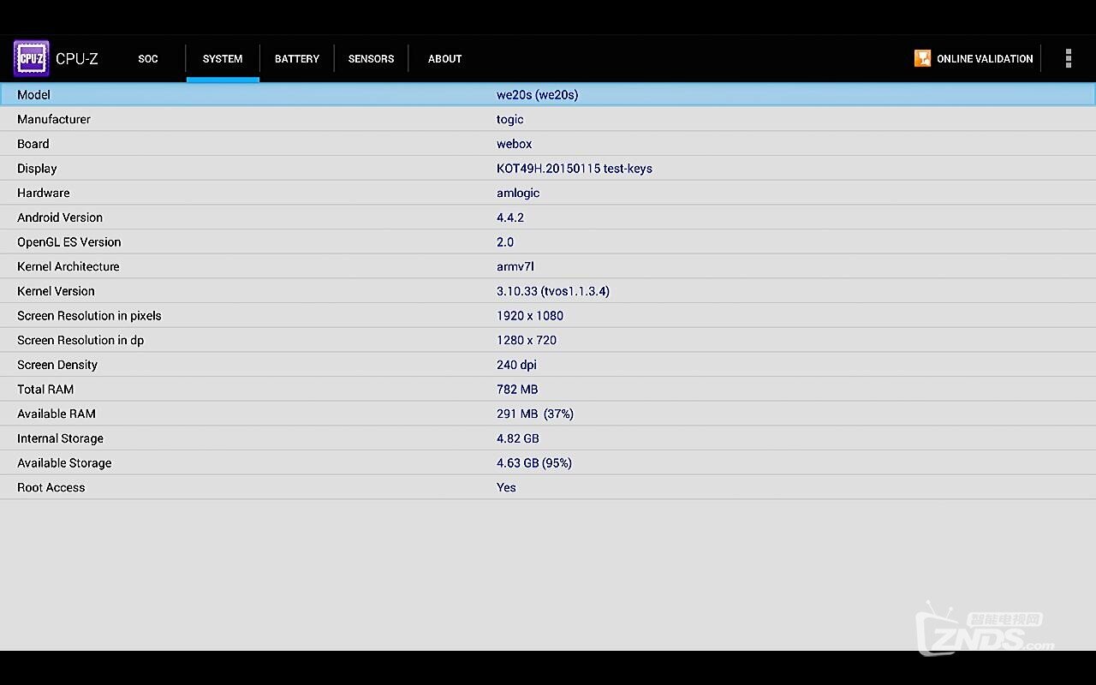Select the Board row label

[x=33, y=144]
